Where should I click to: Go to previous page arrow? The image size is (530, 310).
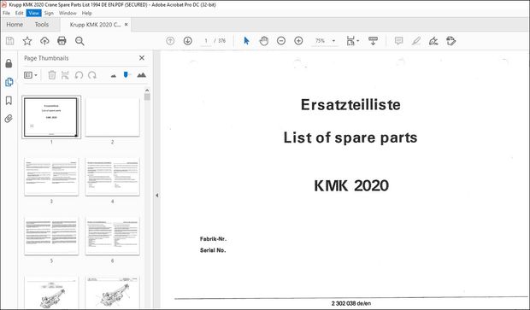170,41
